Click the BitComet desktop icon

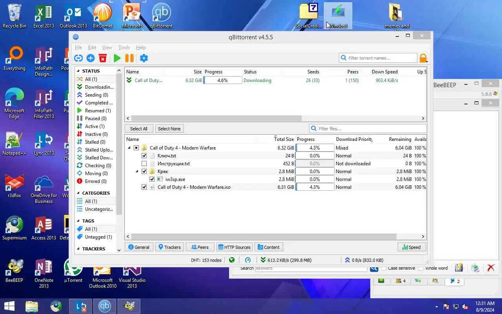point(103,16)
